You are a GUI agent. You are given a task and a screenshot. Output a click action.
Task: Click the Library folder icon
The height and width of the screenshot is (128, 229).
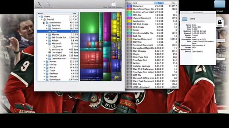click(x=47, y=64)
